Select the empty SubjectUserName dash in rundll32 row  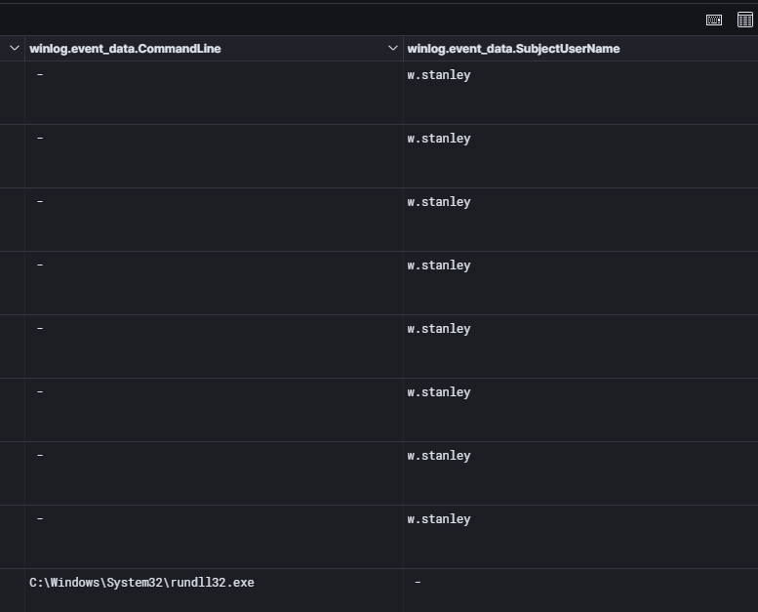click(x=418, y=583)
